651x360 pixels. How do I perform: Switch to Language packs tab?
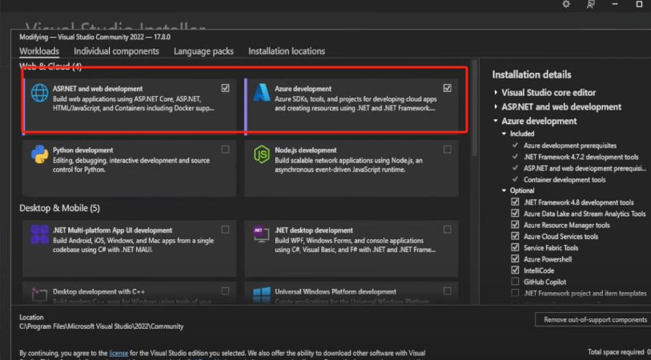pyautogui.click(x=203, y=51)
